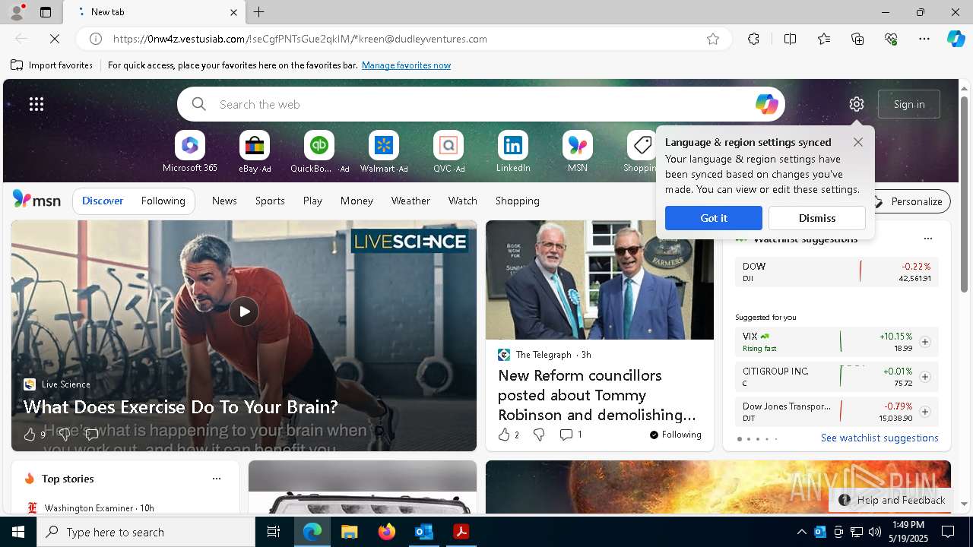This screenshot has height=547, width=973.
Task: Open the MSN app launcher grid
Action: point(36,104)
